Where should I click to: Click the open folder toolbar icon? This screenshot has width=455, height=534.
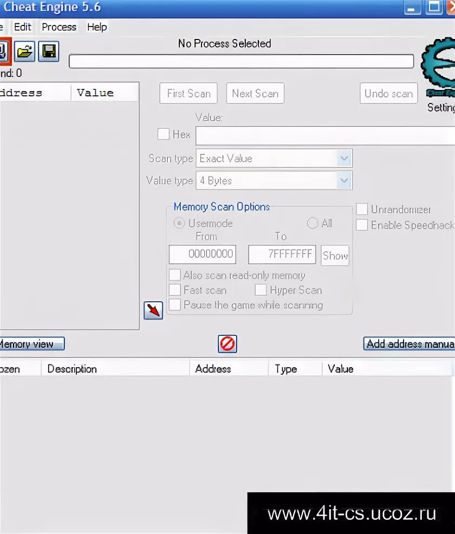[24, 51]
